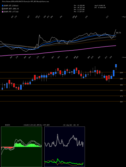
Task: Click the 'Pre V: 0.031 M' volume text
Action: [100, 8]
